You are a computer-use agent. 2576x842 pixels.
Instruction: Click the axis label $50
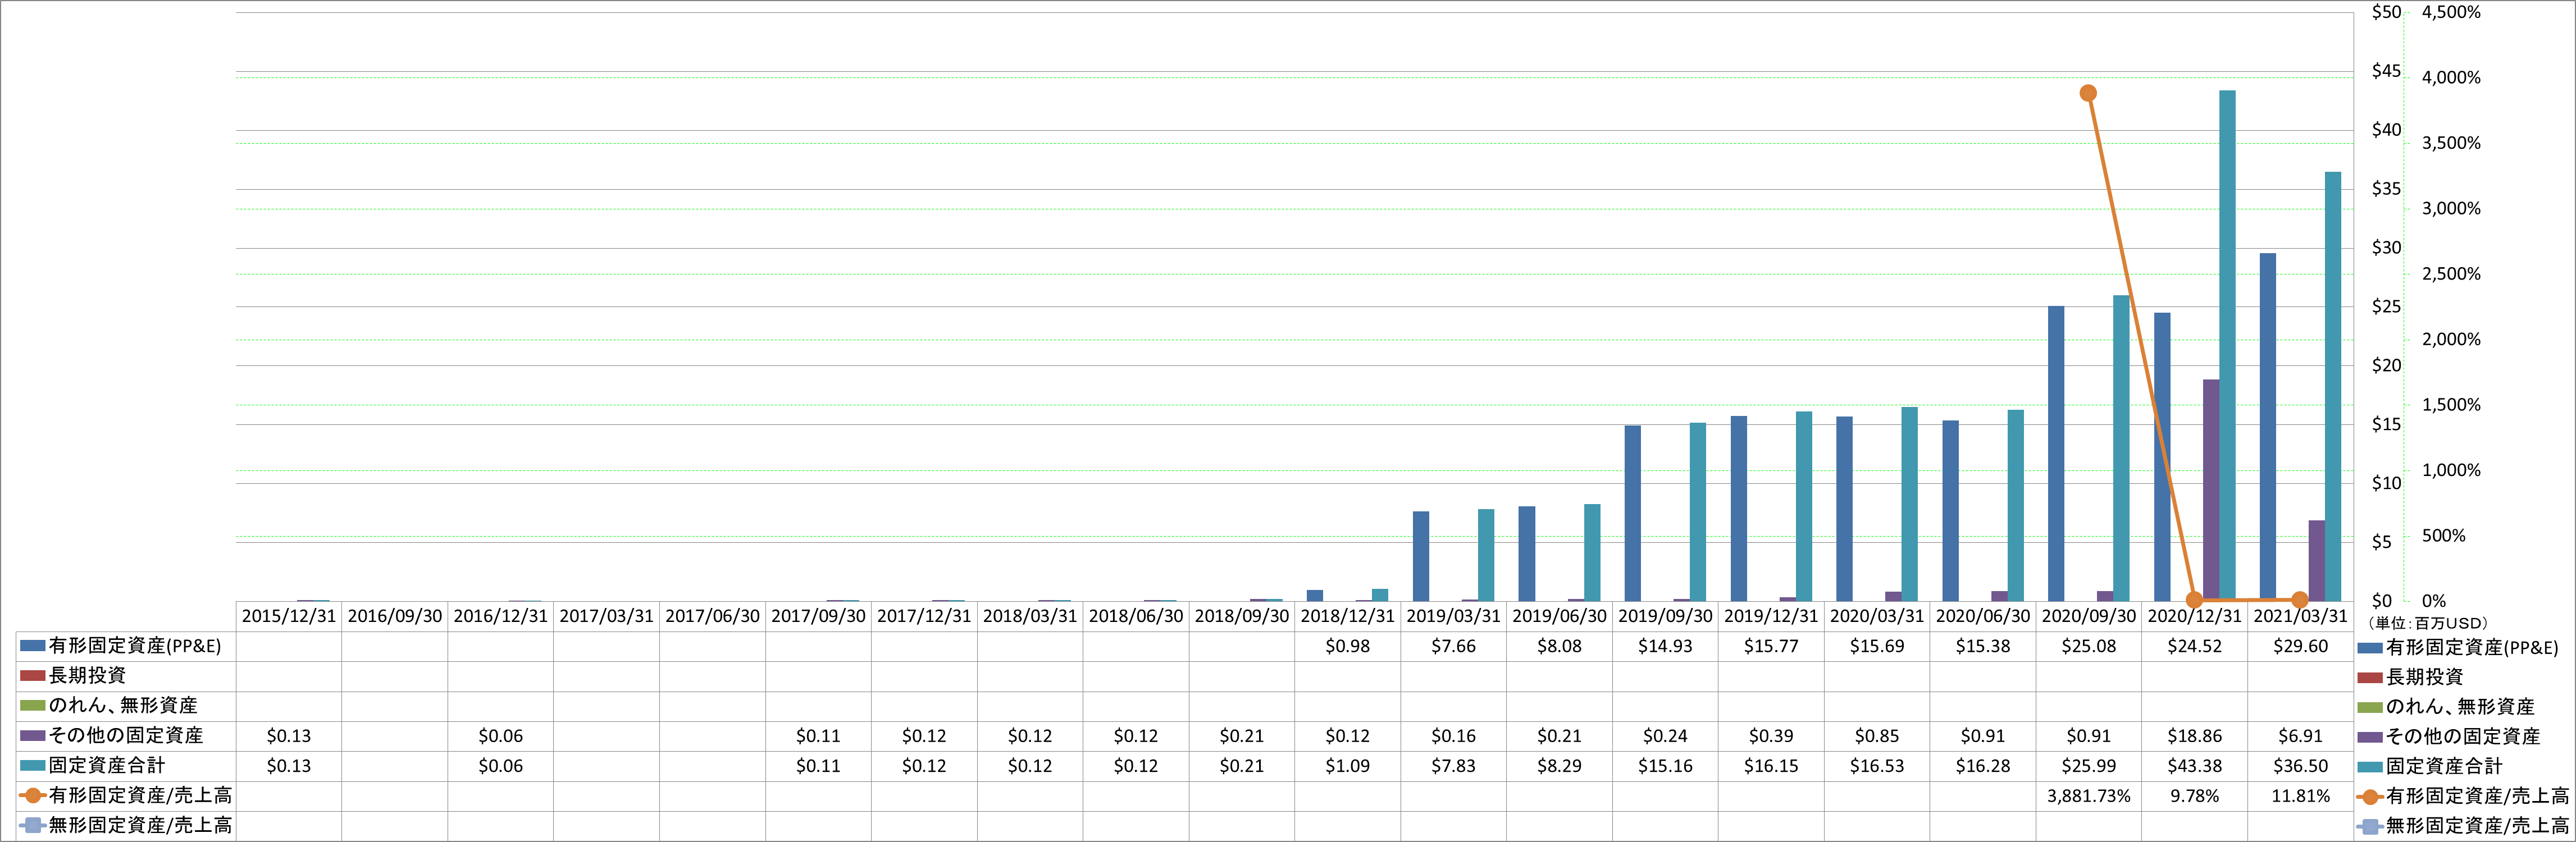[2386, 12]
